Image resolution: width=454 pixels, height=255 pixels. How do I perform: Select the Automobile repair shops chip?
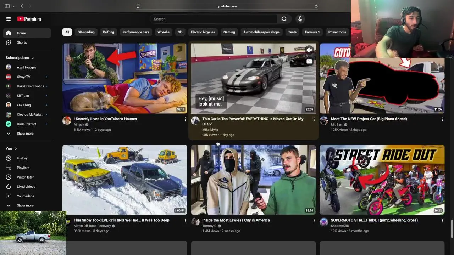(x=261, y=32)
